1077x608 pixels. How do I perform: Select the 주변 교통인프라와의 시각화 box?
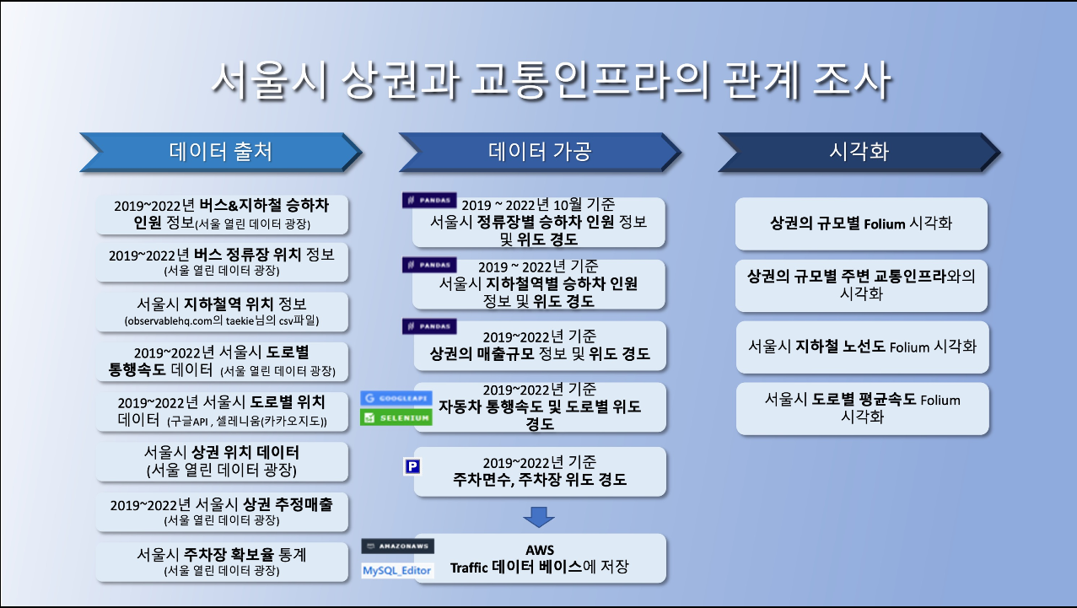861,285
